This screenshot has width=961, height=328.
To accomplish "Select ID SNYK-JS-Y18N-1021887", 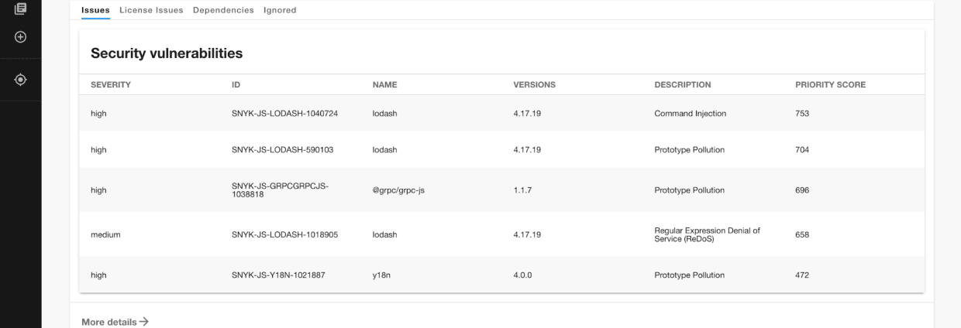I will tap(278, 275).
